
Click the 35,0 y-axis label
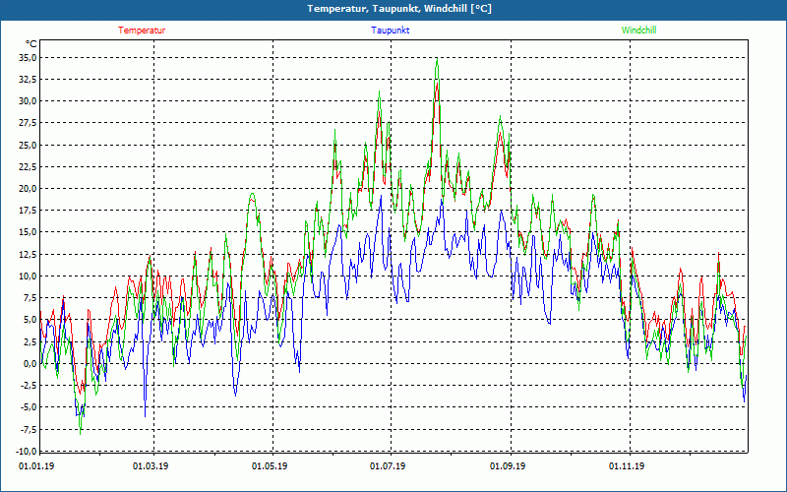click(27, 58)
